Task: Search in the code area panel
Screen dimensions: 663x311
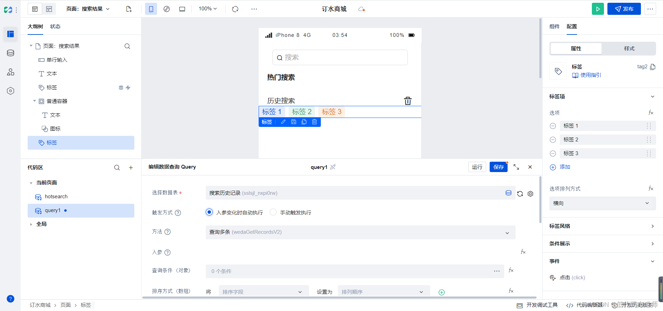Action: (x=117, y=168)
